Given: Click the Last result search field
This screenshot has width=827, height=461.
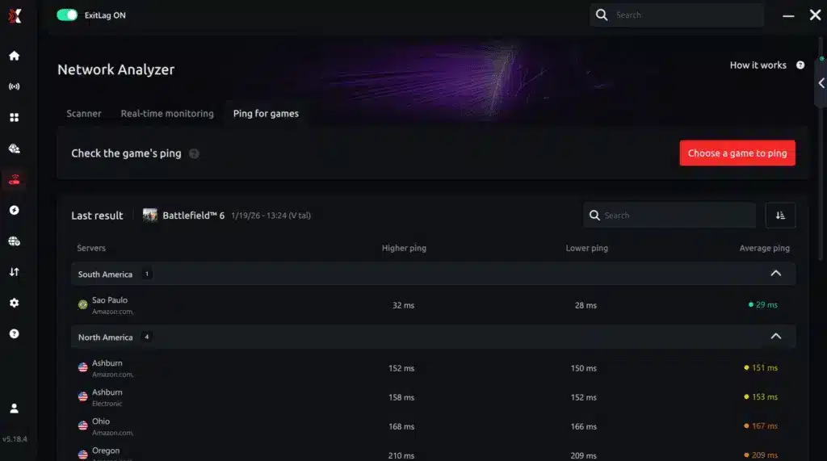Looking at the screenshot, I should pyautogui.click(x=670, y=216).
